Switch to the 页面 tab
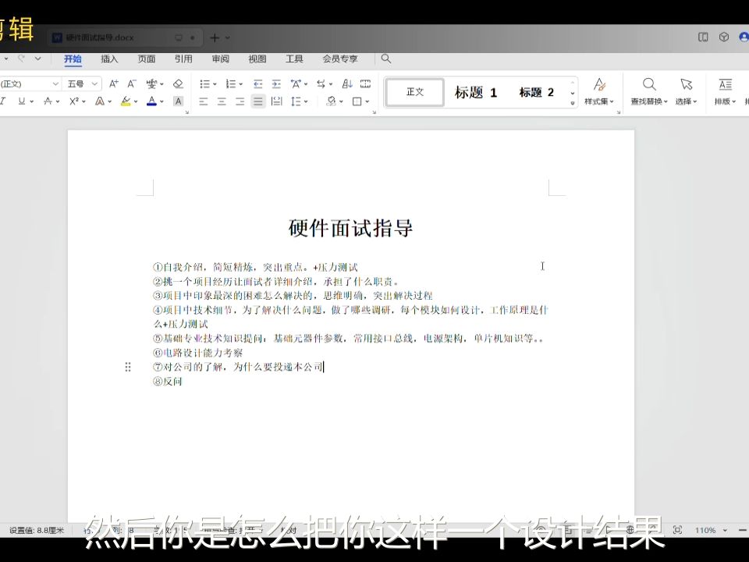The height and width of the screenshot is (562, 749). tap(147, 59)
